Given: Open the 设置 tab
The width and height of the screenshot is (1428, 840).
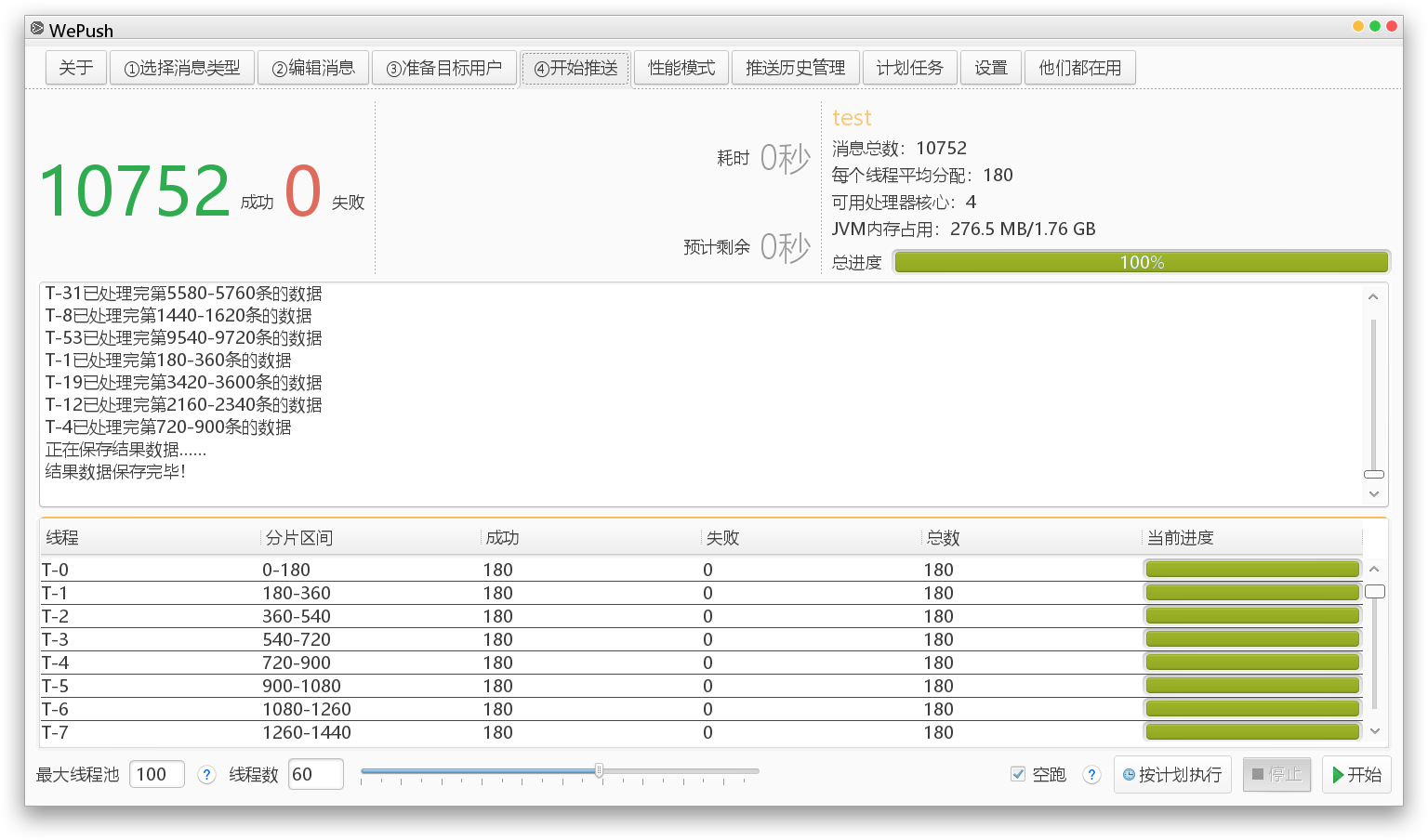Looking at the screenshot, I should pyautogui.click(x=991, y=68).
